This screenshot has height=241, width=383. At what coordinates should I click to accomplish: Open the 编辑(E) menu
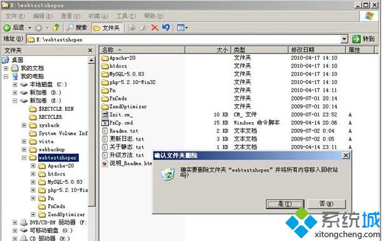(x=43, y=16)
